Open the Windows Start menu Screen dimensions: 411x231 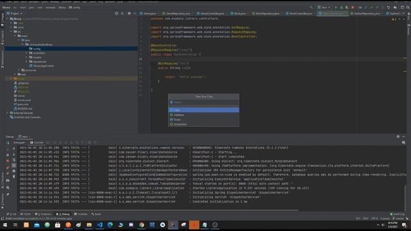click(4, 225)
